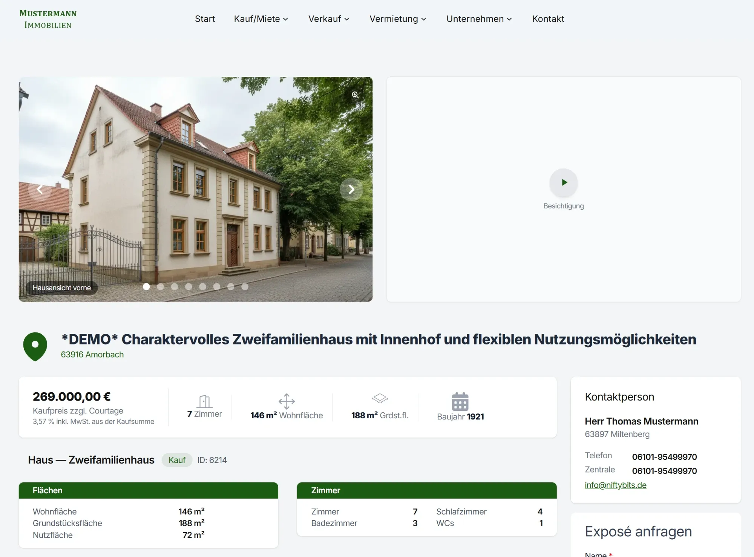Go to previous photo with left arrow
The height and width of the screenshot is (557, 754).
coord(40,189)
